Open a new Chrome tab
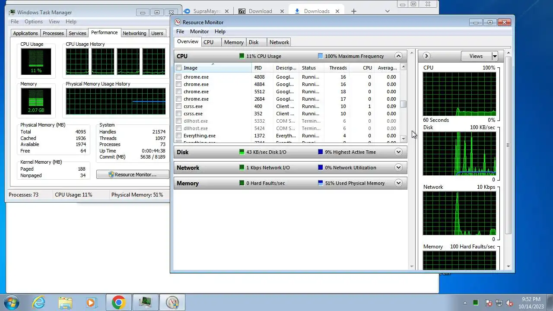 pos(353,11)
